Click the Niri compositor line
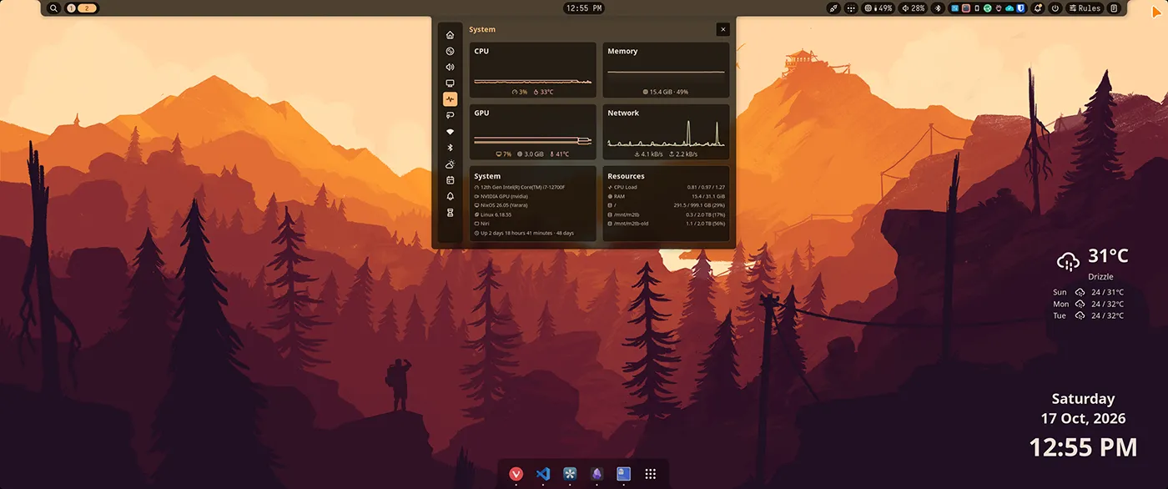The width and height of the screenshot is (1168, 489). [481, 224]
